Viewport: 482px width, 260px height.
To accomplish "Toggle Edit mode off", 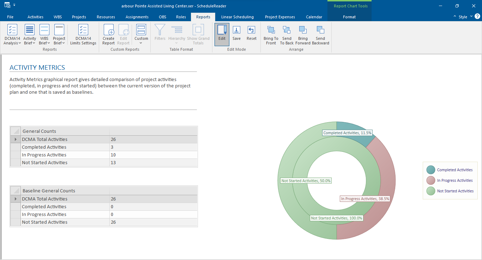I will pyautogui.click(x=222, y=34).
